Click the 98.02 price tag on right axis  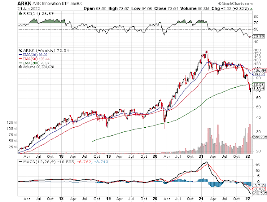(x=259, y=74)
